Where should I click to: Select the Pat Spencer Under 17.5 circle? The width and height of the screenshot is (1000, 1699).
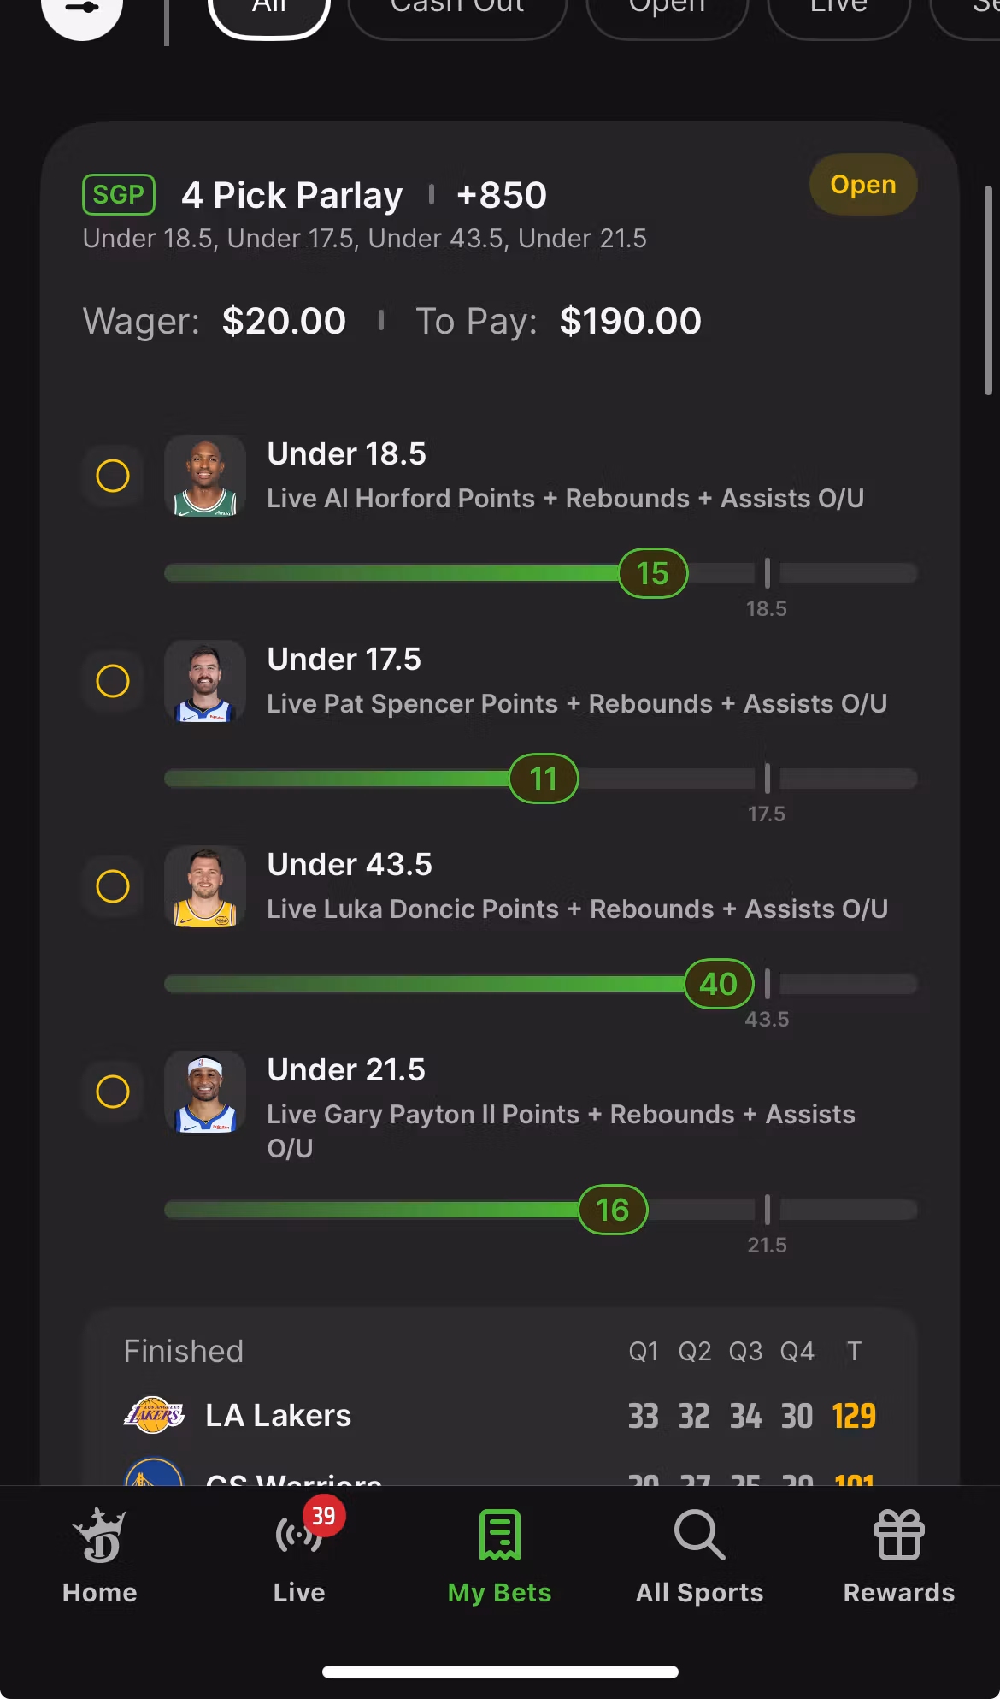(113, 681)
